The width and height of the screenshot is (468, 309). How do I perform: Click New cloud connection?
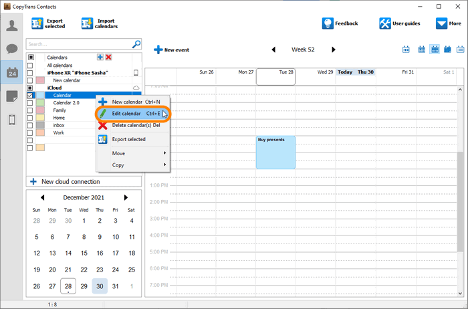click(x=84, y=181)
